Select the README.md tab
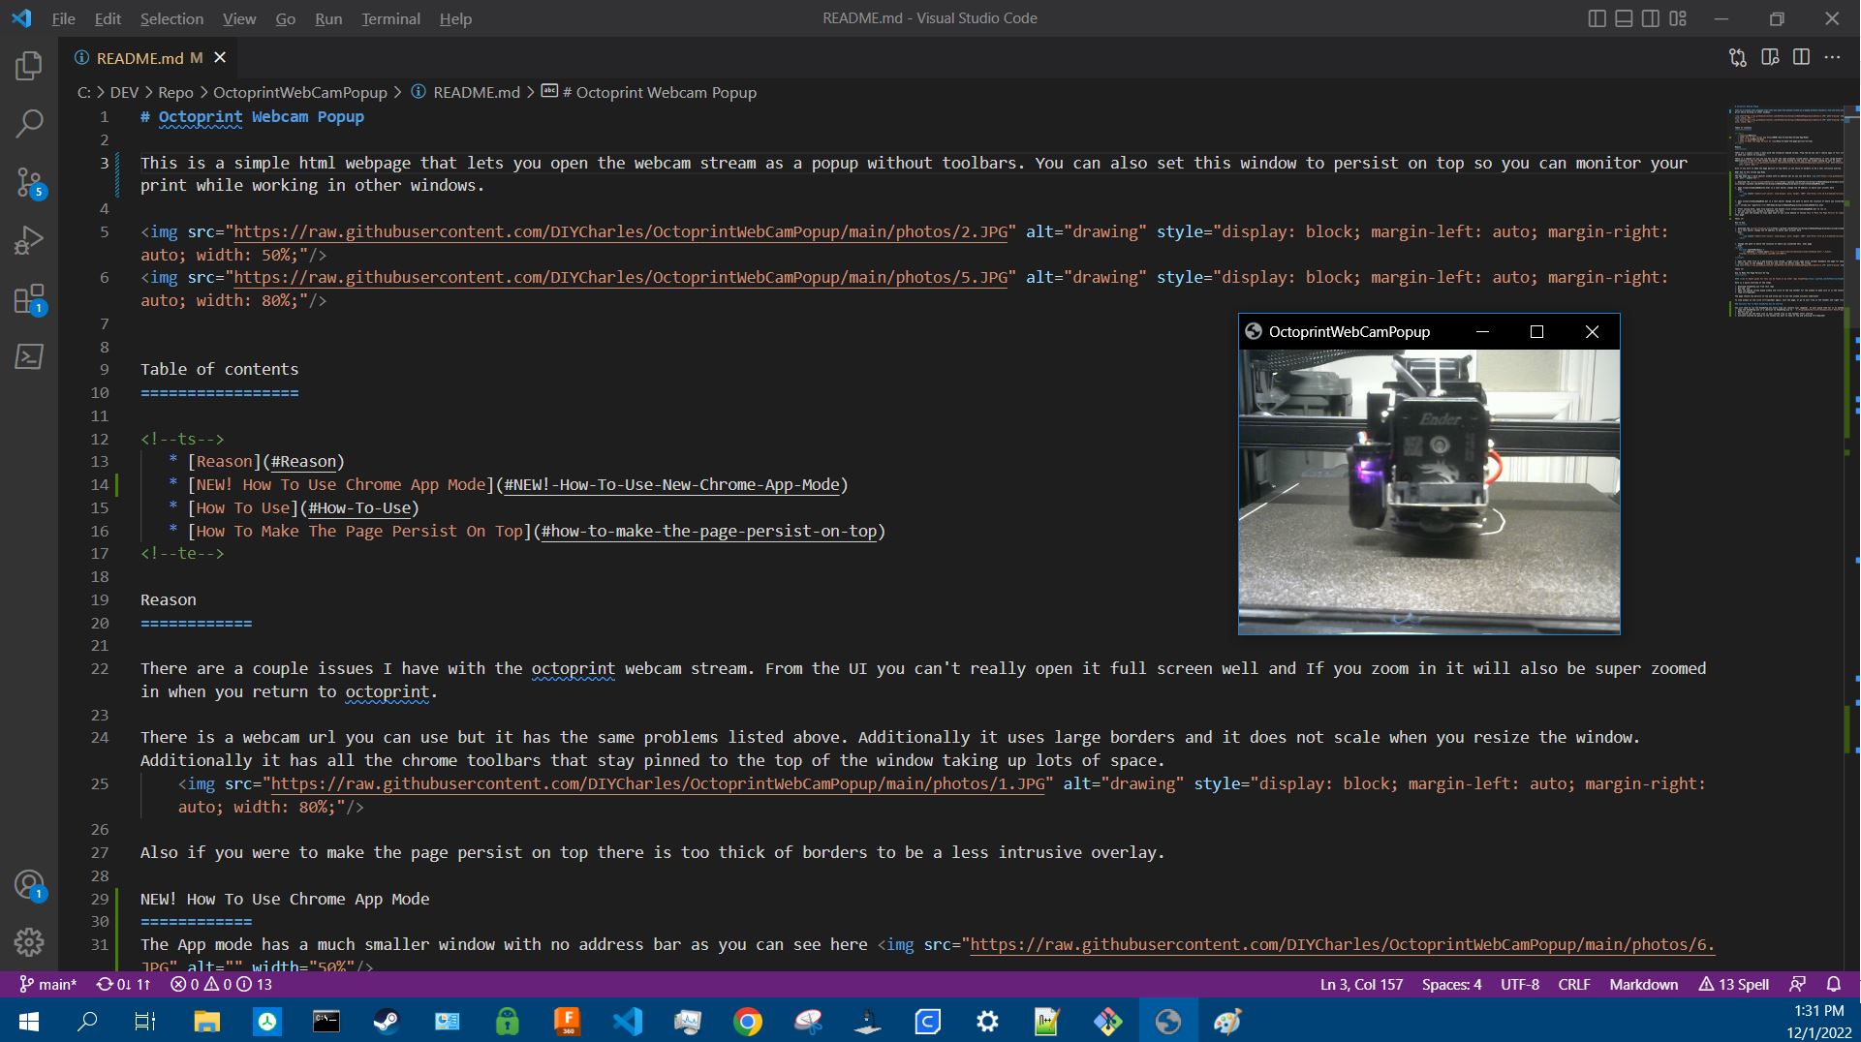Screen dimensions: 1861x1042 tap(148, 58)
